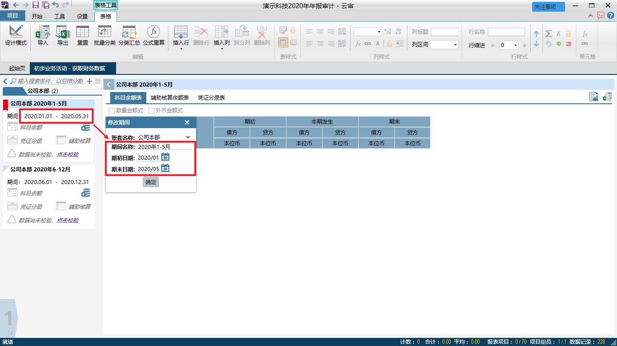Open the 行缩进 value dropdown
This screenshot has height=346, width=617.
pyautogui.click(x=515, y=45)
